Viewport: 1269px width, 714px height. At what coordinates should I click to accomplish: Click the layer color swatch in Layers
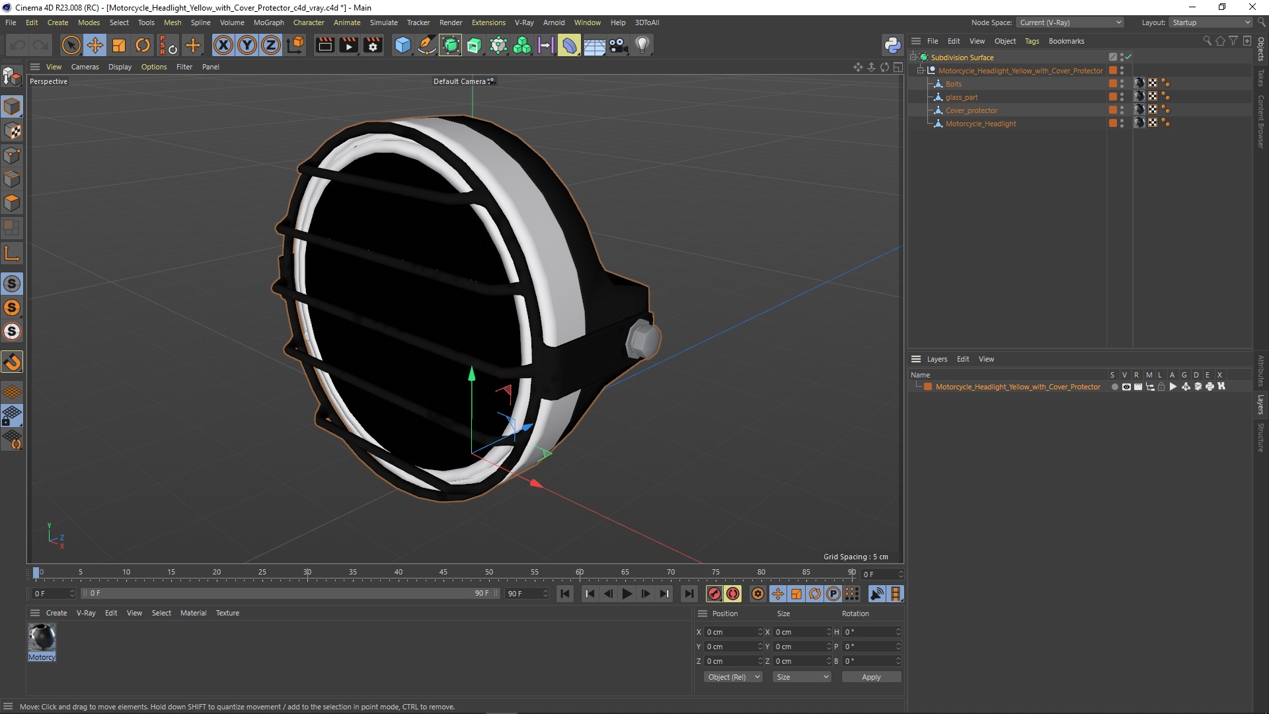point(928,387)
